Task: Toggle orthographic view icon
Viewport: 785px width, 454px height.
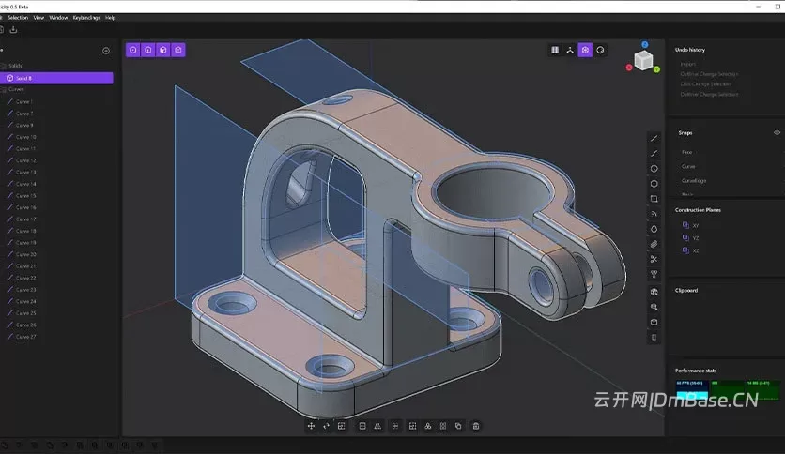Action: 555,50
